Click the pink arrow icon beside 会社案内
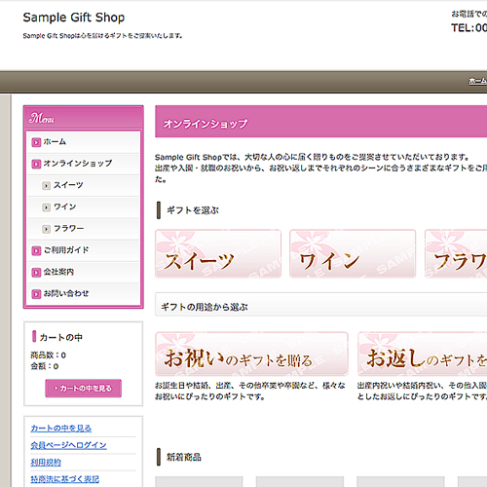 click(36, 272)
